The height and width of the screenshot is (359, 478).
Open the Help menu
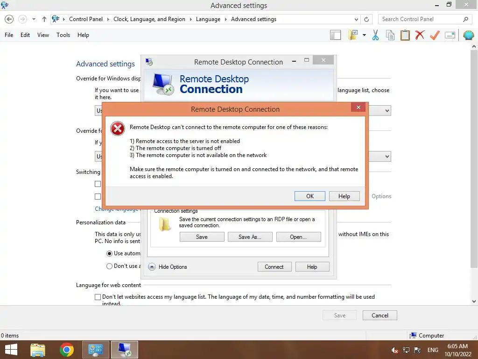point(83,35)
